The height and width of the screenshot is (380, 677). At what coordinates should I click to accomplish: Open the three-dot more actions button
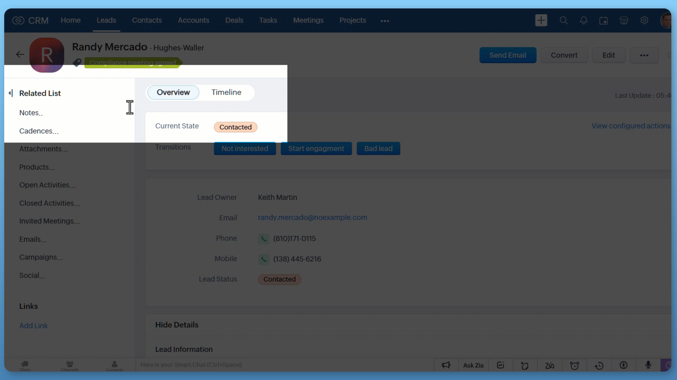pyautogui.click(x=644, y=56)
